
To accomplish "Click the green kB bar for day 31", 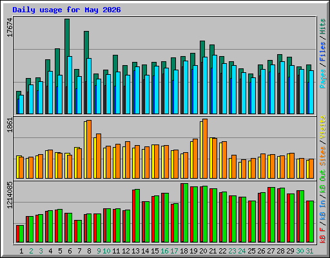I will [x=311, y=222].
